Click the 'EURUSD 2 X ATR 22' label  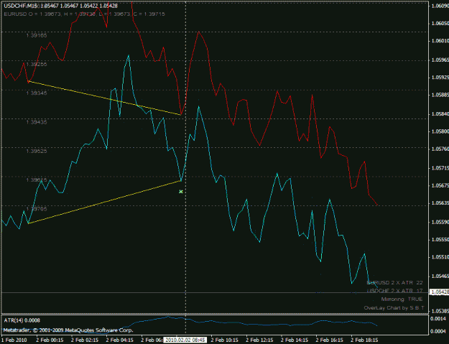click(394, 282)
